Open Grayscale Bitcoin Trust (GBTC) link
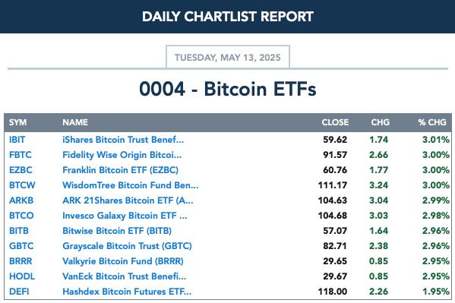 coord(127,246)
